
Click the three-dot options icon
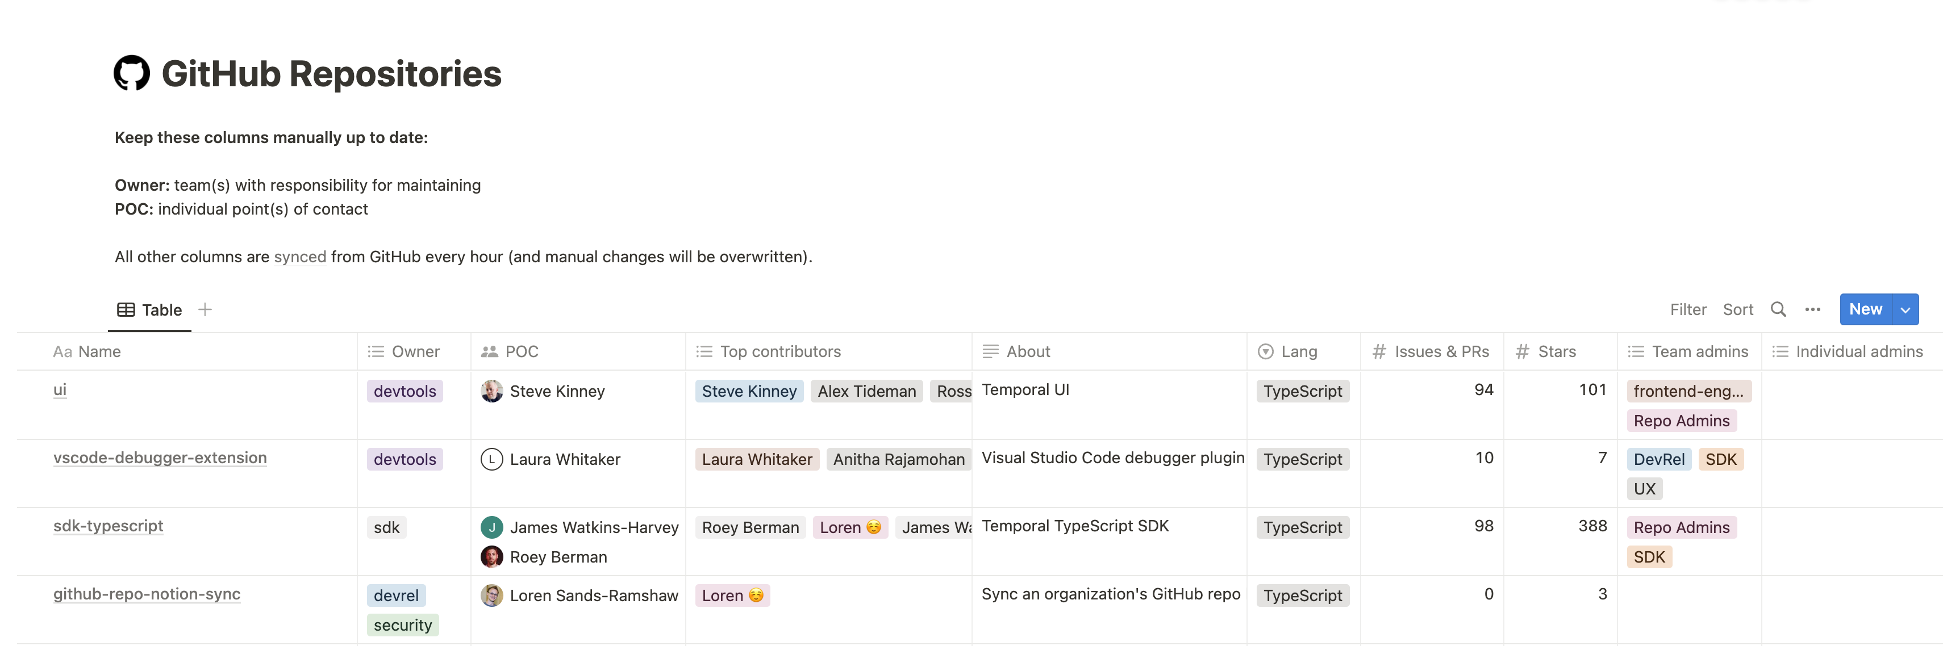pos(1812,309)
